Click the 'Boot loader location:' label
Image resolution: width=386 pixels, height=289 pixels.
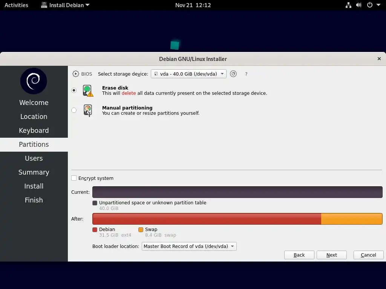tap(116, 246)
